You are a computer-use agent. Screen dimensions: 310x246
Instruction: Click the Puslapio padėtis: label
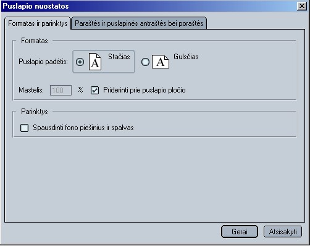[x=43, y=62]
